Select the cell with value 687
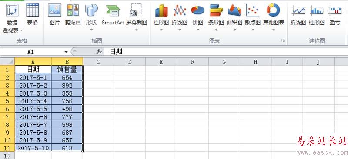This screenshot has height=159, width=348. (67, 132)
